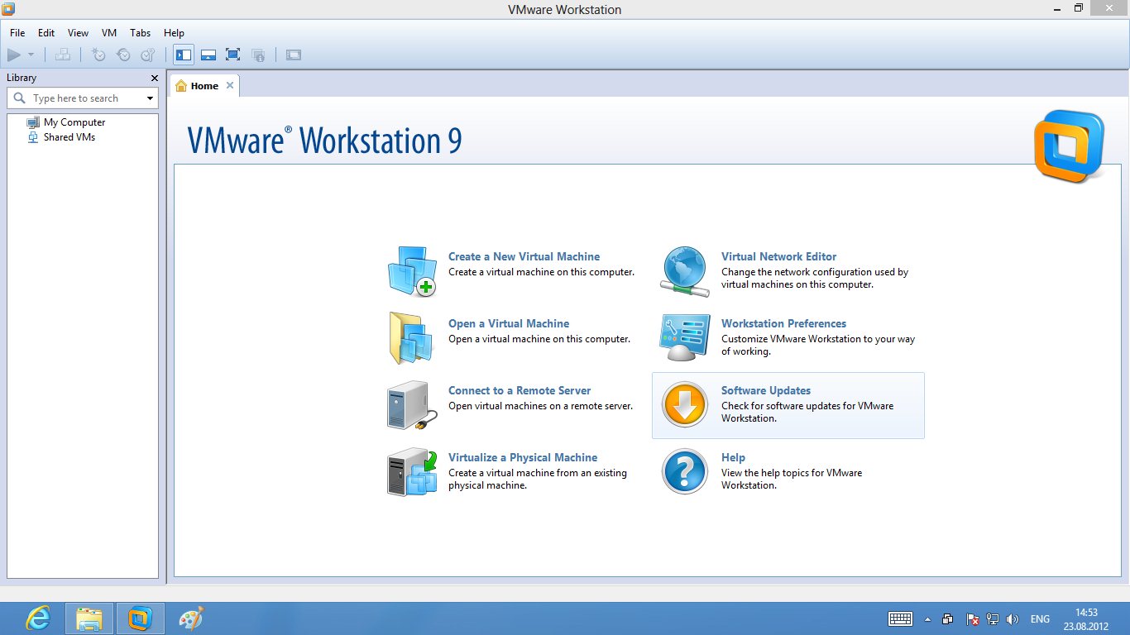Click the Revert to Snapshot toolbar icon
Screen dimensions: 1130x635
(123, 55)
